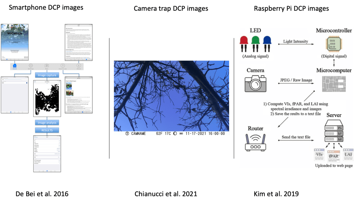The height and width of the screenshot is (203, 354).
Task: Open the How to use help icon
Action: point(63,66)
